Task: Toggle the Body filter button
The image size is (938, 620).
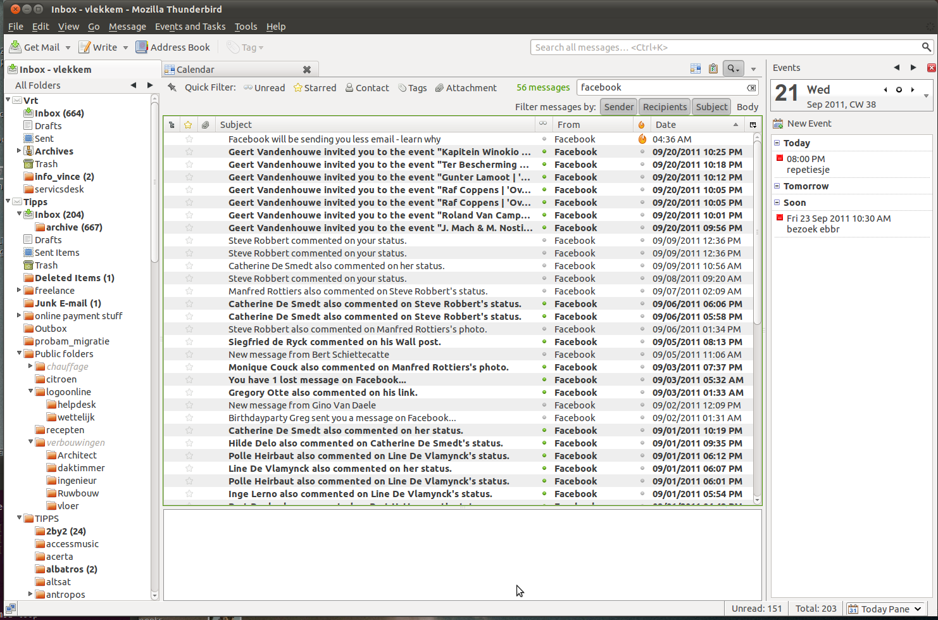Action: click(x=747, y=107)
